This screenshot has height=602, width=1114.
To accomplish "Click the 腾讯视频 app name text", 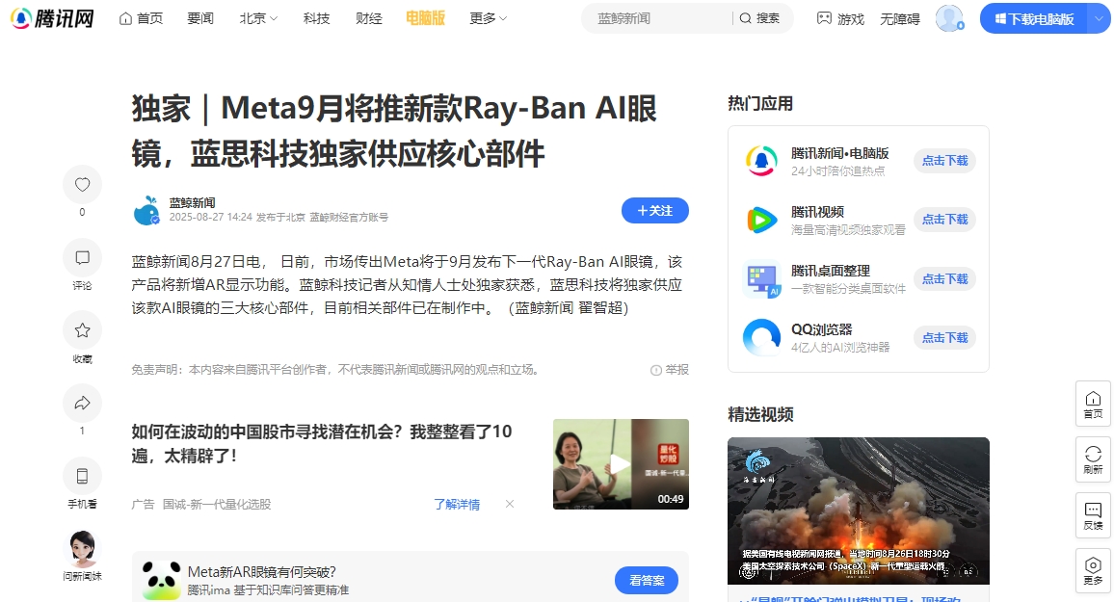I will pyautogui.click(x=818, y=212).
